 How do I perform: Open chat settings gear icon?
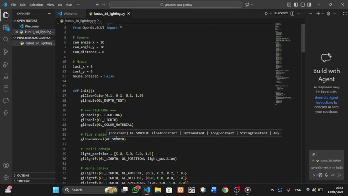(328, 13)
